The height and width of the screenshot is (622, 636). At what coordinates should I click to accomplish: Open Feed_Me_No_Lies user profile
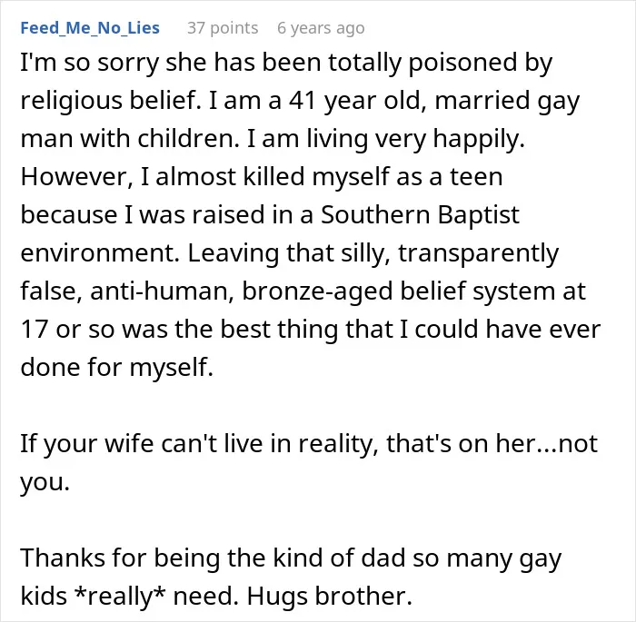point(90,28)
